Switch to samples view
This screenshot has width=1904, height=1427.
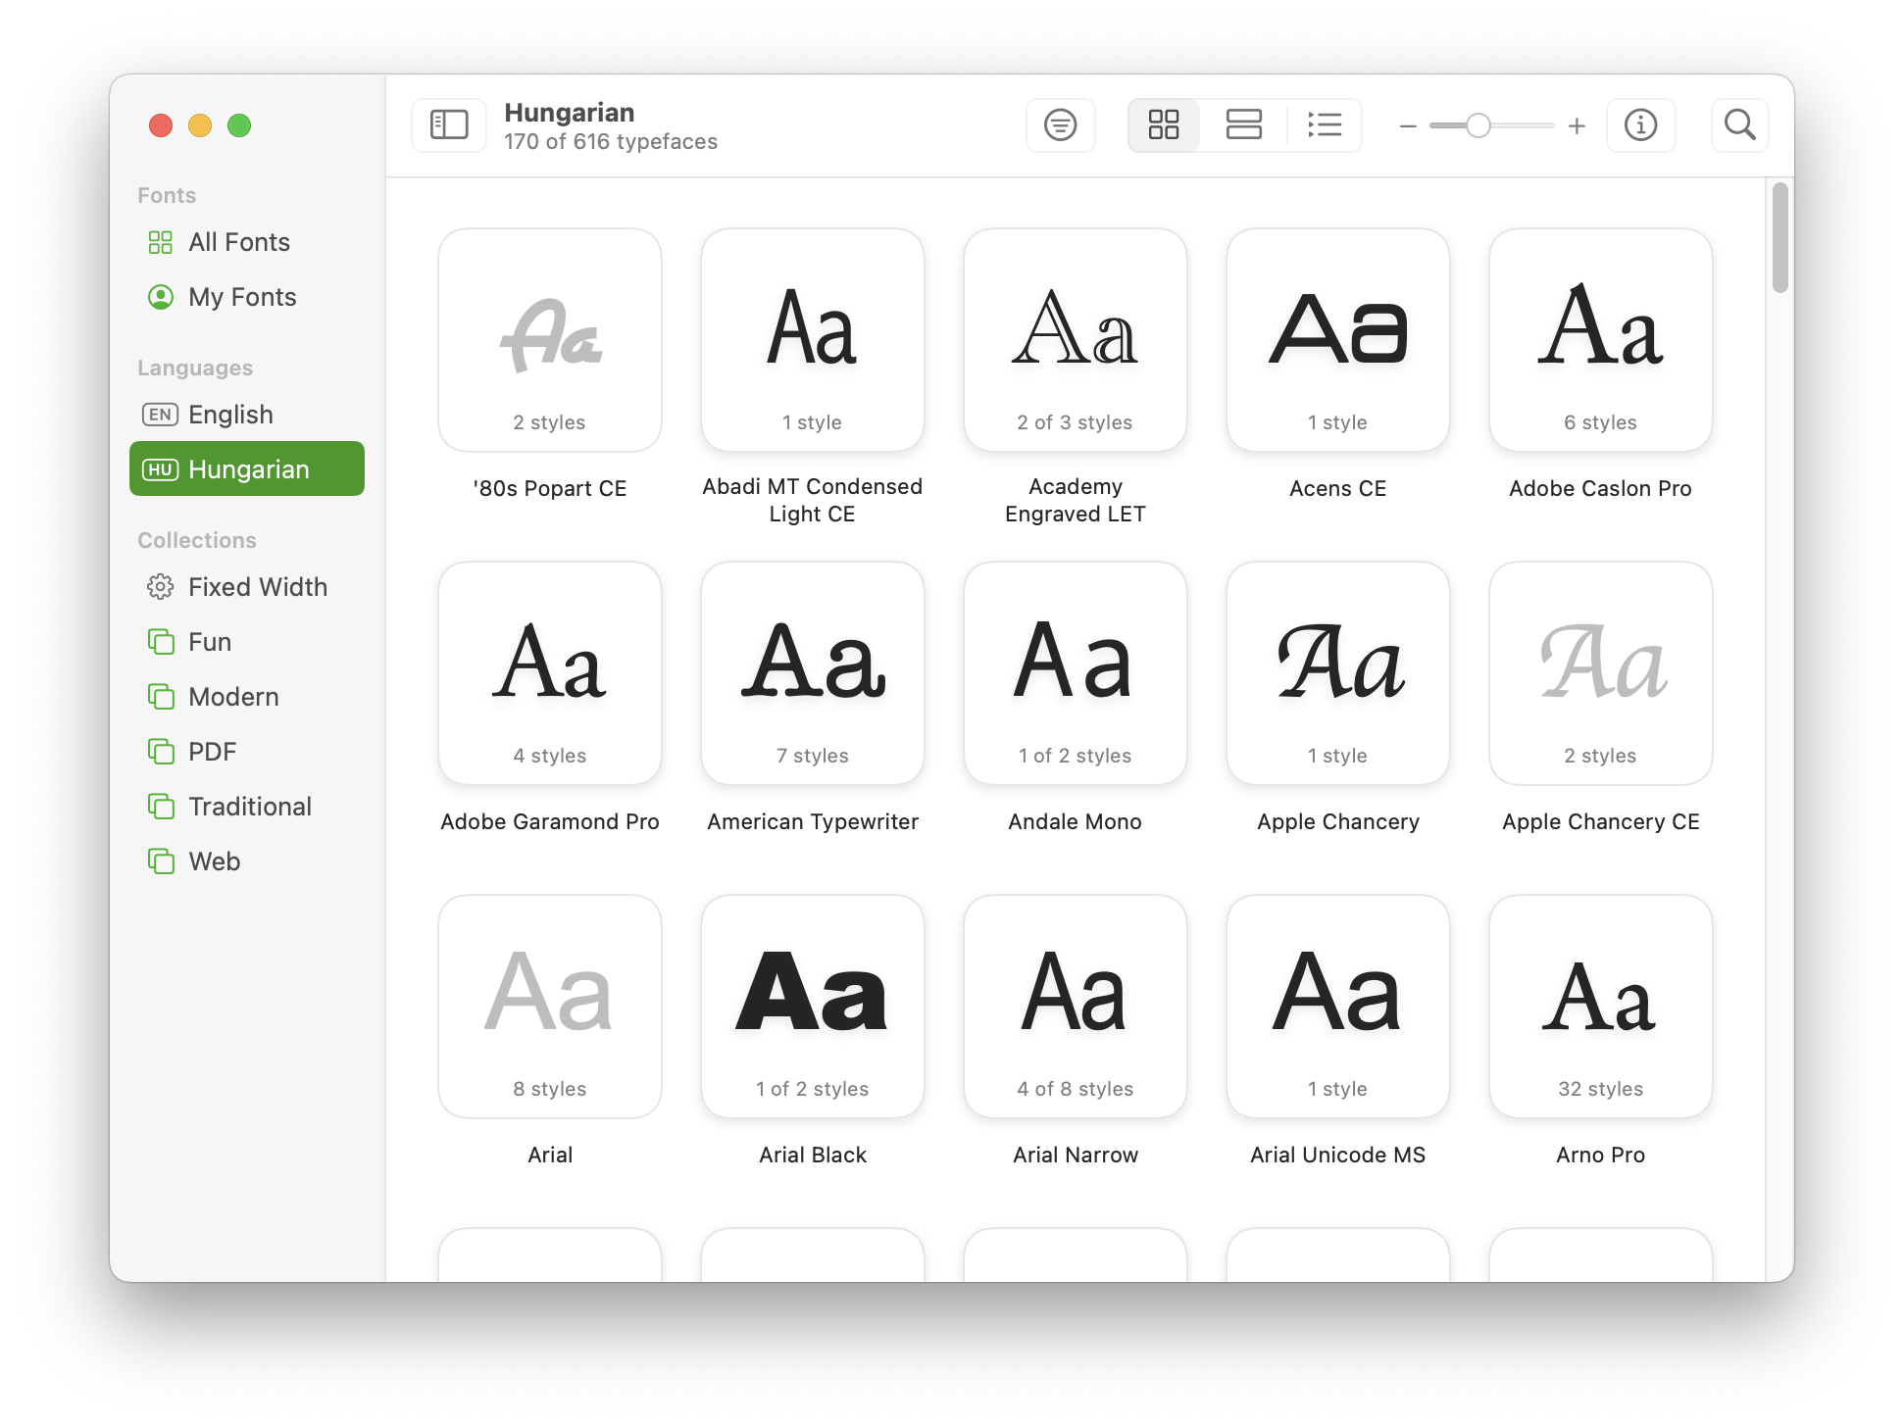click(x=1243, y=125)
